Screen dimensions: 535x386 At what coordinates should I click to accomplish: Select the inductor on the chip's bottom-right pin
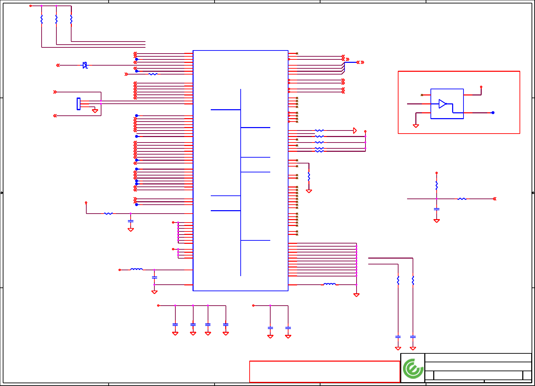pos(330,284)
